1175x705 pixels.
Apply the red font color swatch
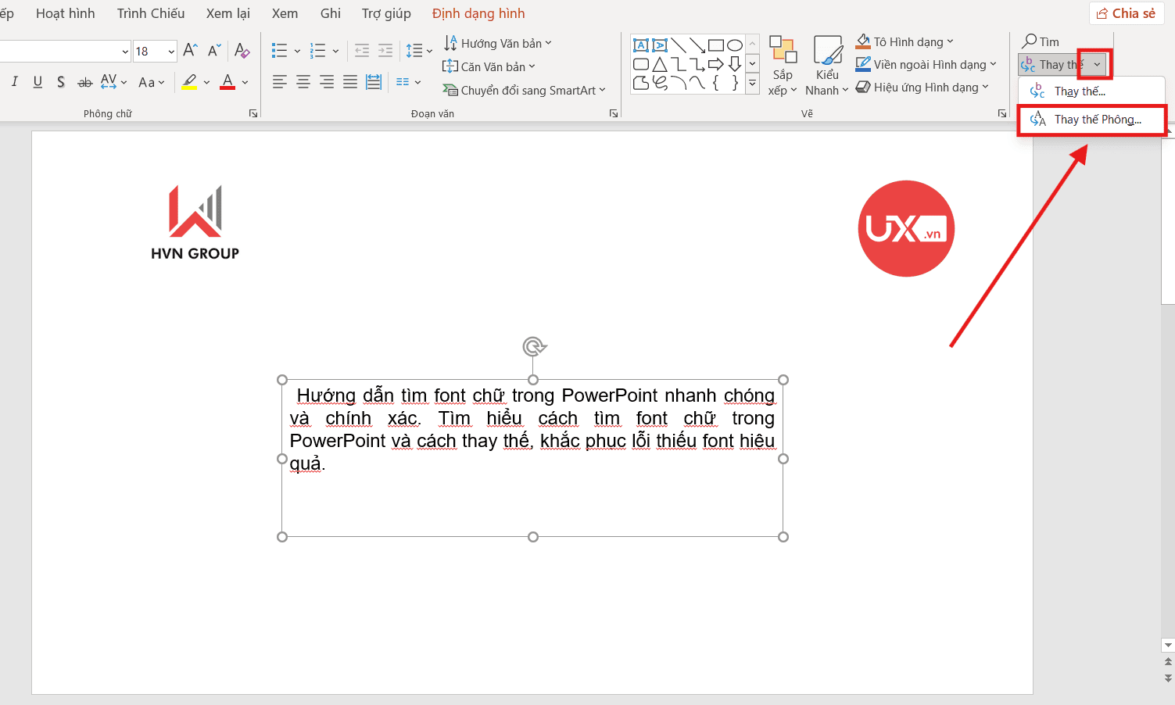[227, 81]
